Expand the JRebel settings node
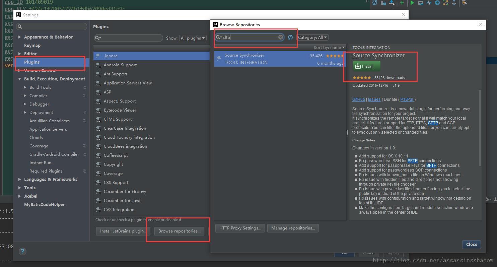Screen dimensions: 497x267 click(x=19, y=196)
